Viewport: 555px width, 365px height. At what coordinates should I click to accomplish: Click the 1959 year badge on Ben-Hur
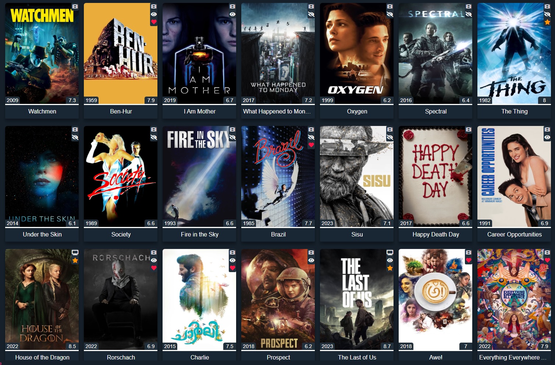click(x=91, y=100)
